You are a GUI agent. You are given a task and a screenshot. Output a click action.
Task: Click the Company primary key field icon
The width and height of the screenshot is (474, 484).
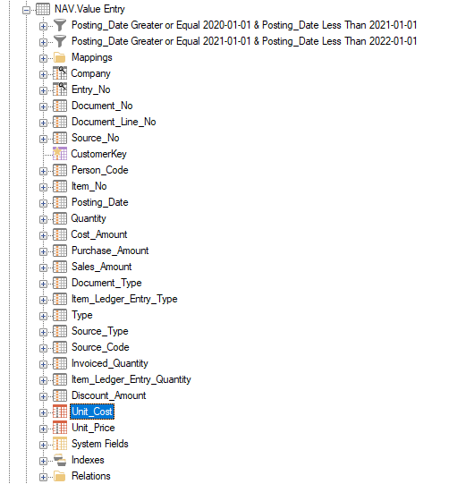[60, 73]
